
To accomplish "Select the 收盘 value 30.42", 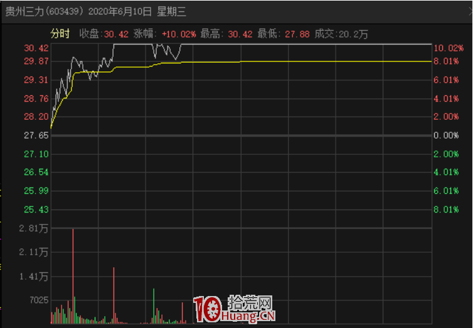I will tap(116, 34).
